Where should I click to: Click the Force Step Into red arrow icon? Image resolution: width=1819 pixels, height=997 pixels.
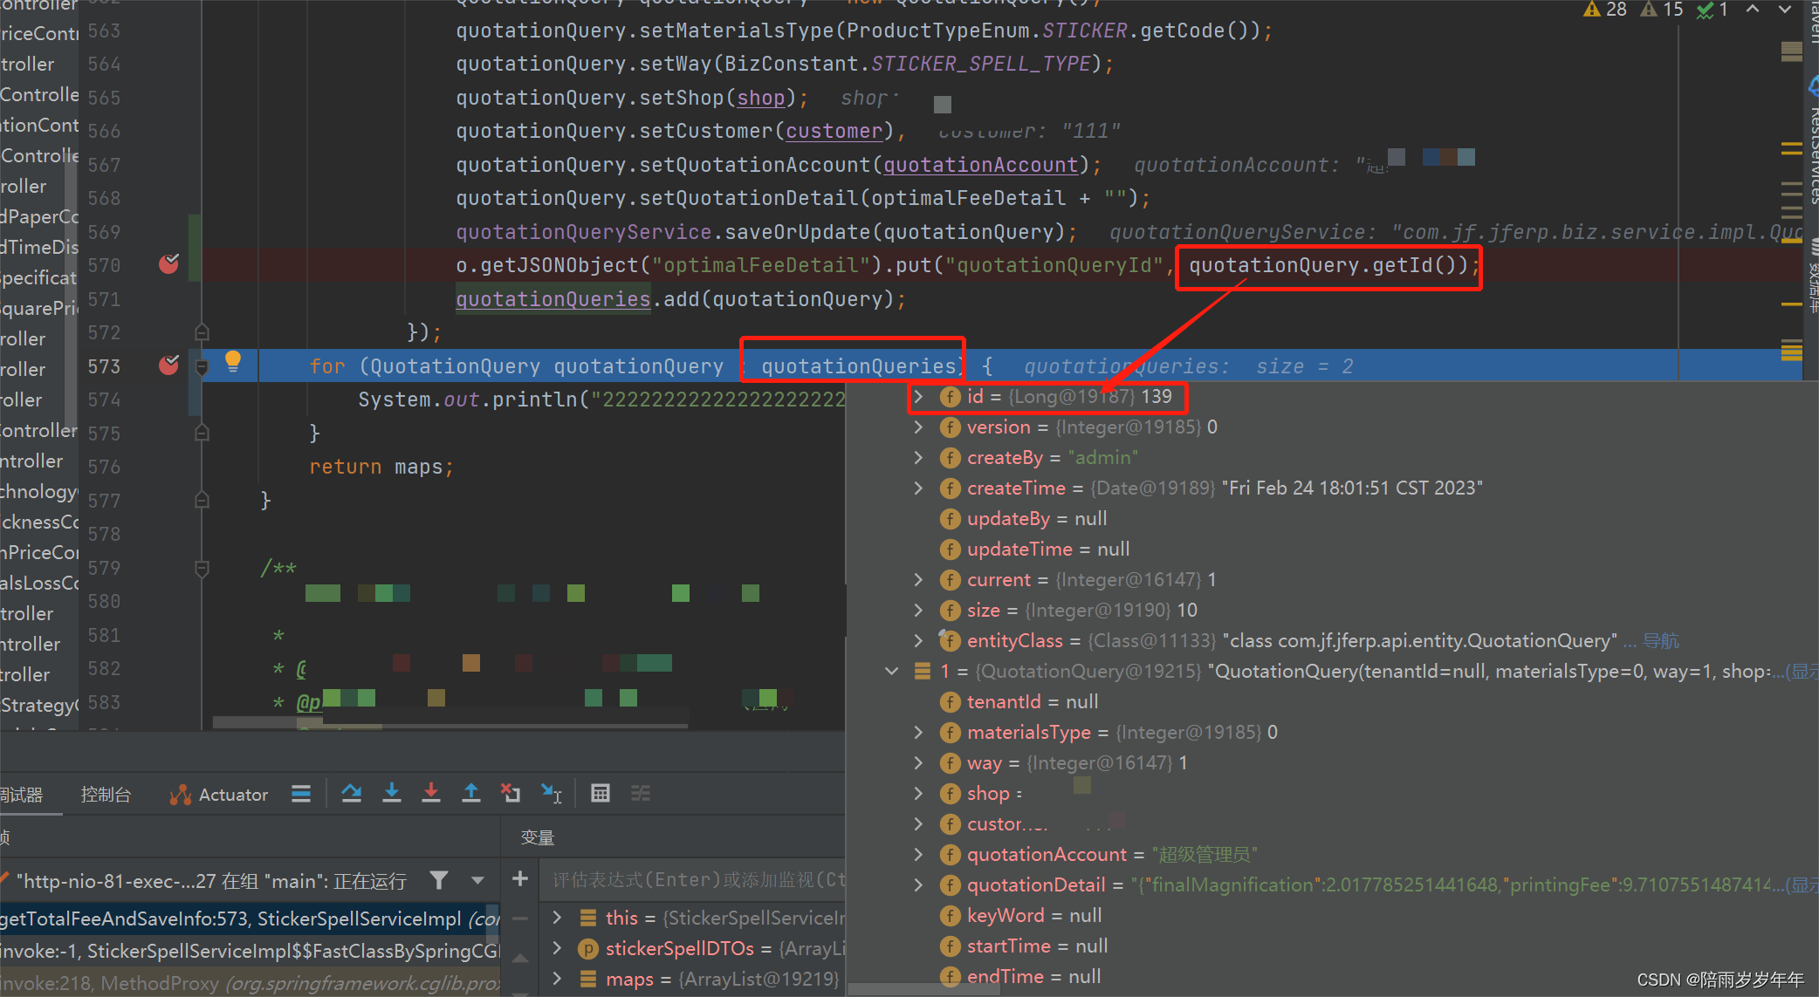point(431,793)
